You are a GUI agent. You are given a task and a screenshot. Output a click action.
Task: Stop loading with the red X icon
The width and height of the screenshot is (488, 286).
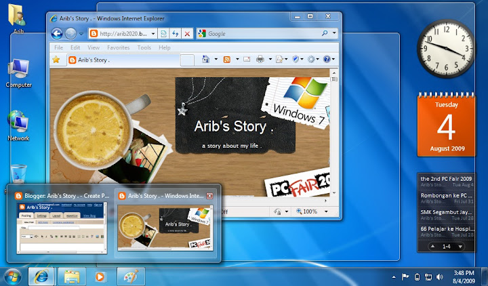(187, 34)
